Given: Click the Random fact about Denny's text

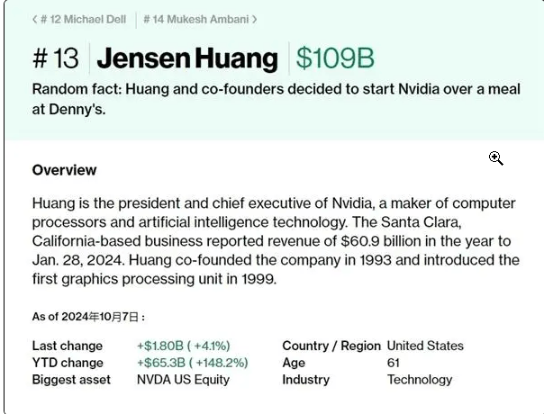Looking at the screenshot, I should pos(277,99).
